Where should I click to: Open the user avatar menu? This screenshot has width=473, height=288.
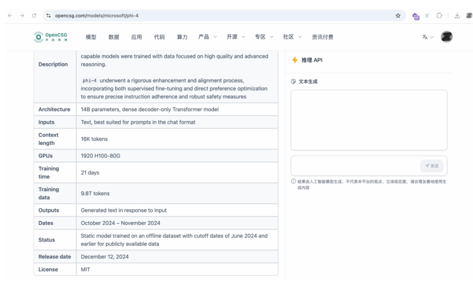(446, 37)
